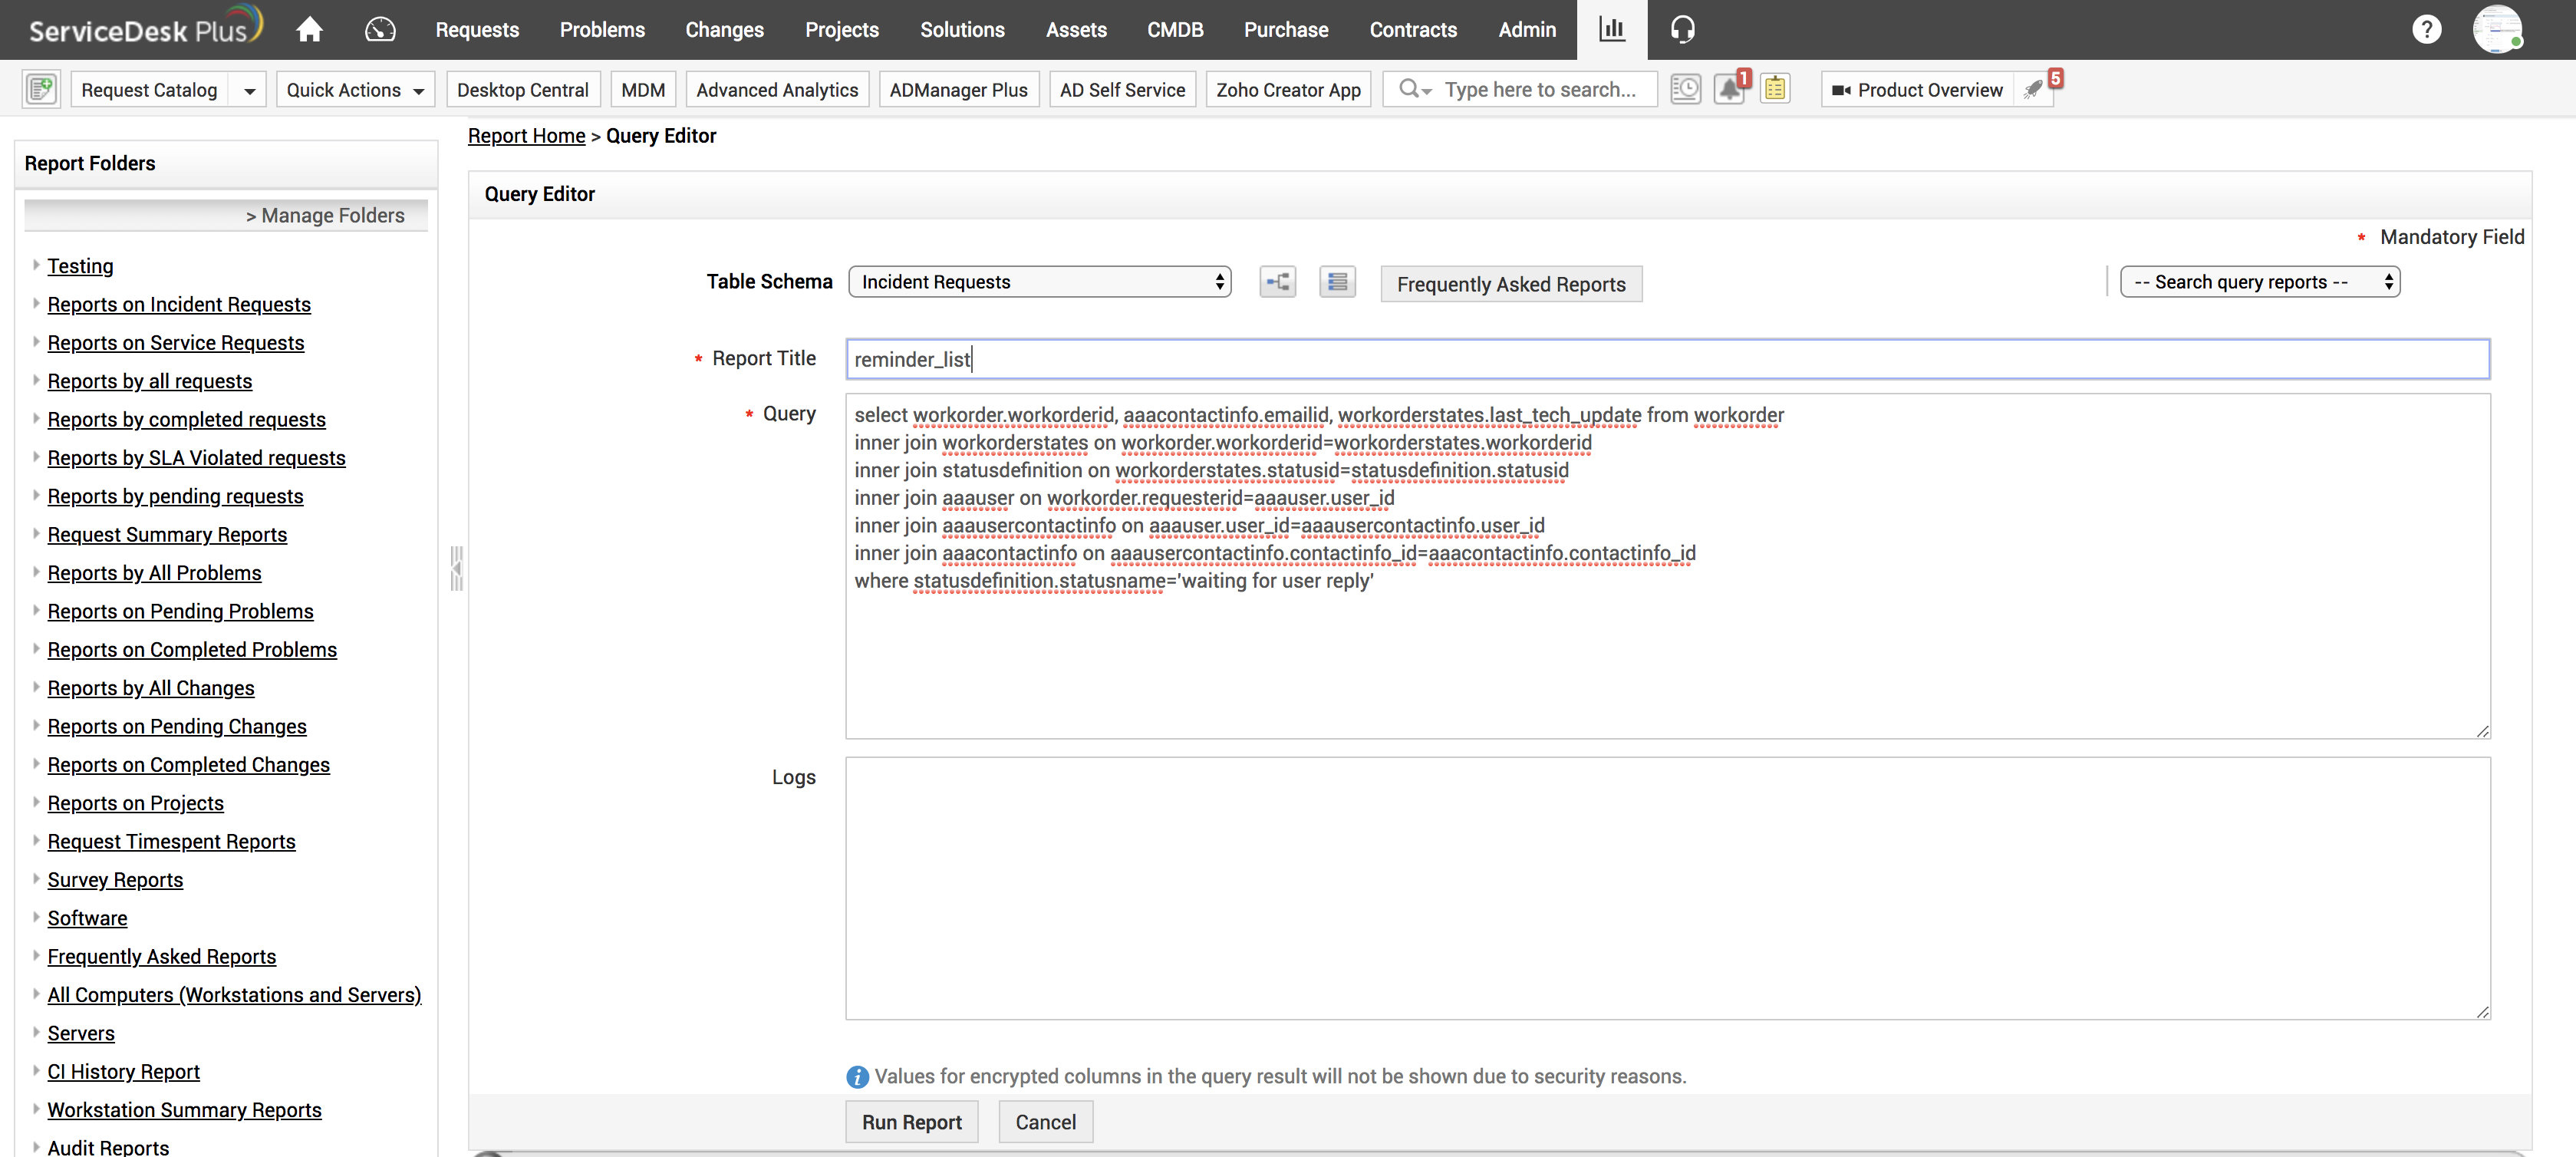Open the Table Schema dropdown
The width and height of the screenshot is (2576, 1157).
pos(1039,282)
